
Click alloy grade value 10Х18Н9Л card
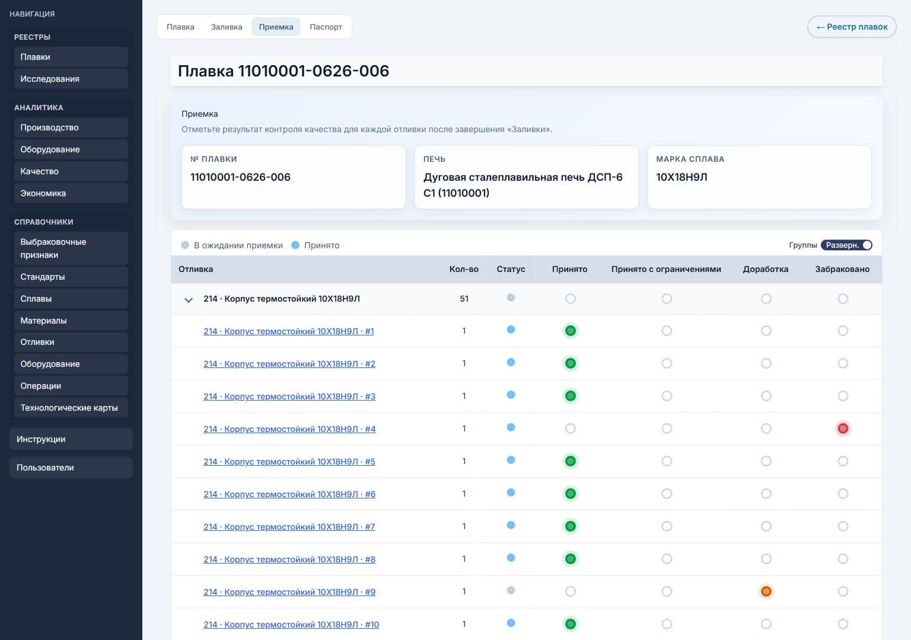[759, 177]
